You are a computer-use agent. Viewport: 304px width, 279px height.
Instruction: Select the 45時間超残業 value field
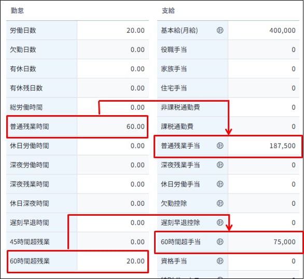click(113, 242)
